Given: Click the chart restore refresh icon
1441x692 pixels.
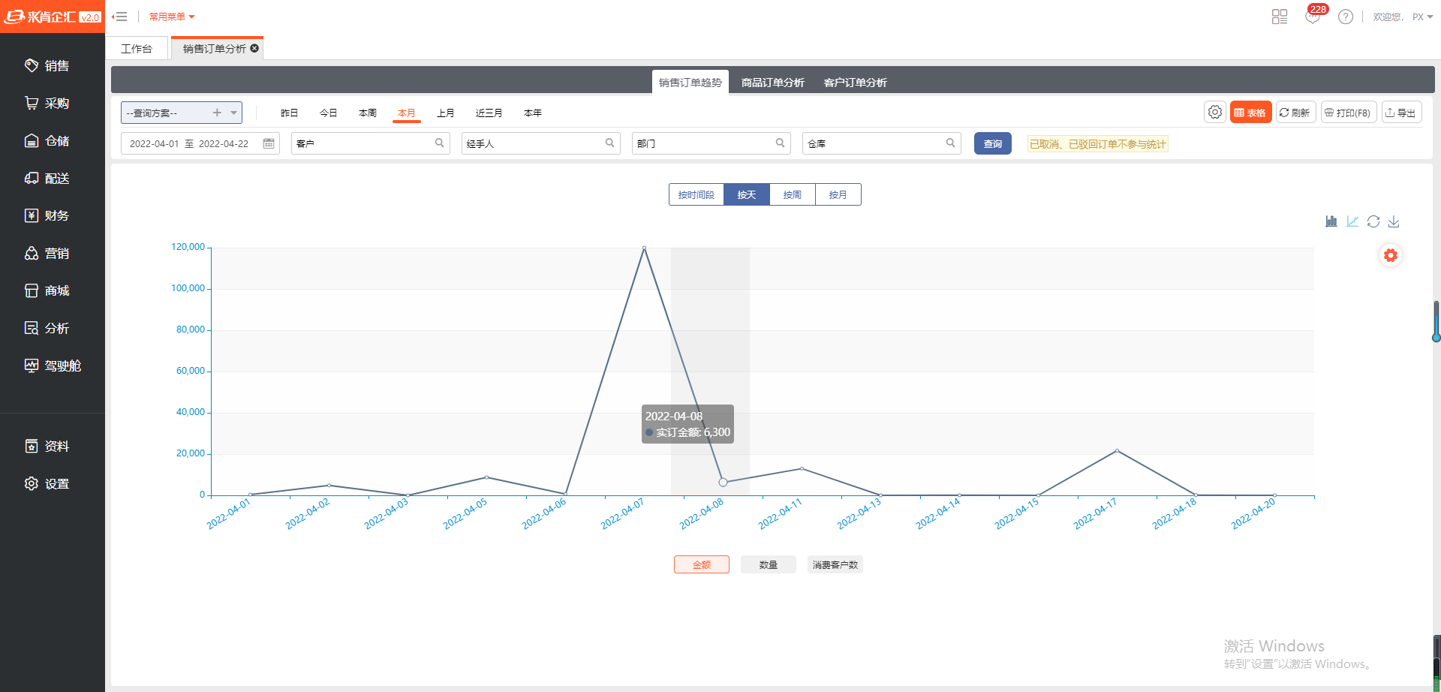Looking at the screenshot, I should point(1373,221).
